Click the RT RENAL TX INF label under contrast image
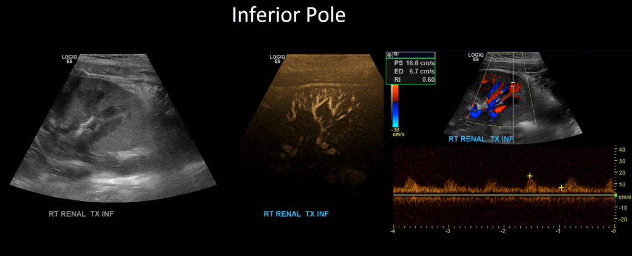Viewport: 632px width, 256px height. coord(296,215)
